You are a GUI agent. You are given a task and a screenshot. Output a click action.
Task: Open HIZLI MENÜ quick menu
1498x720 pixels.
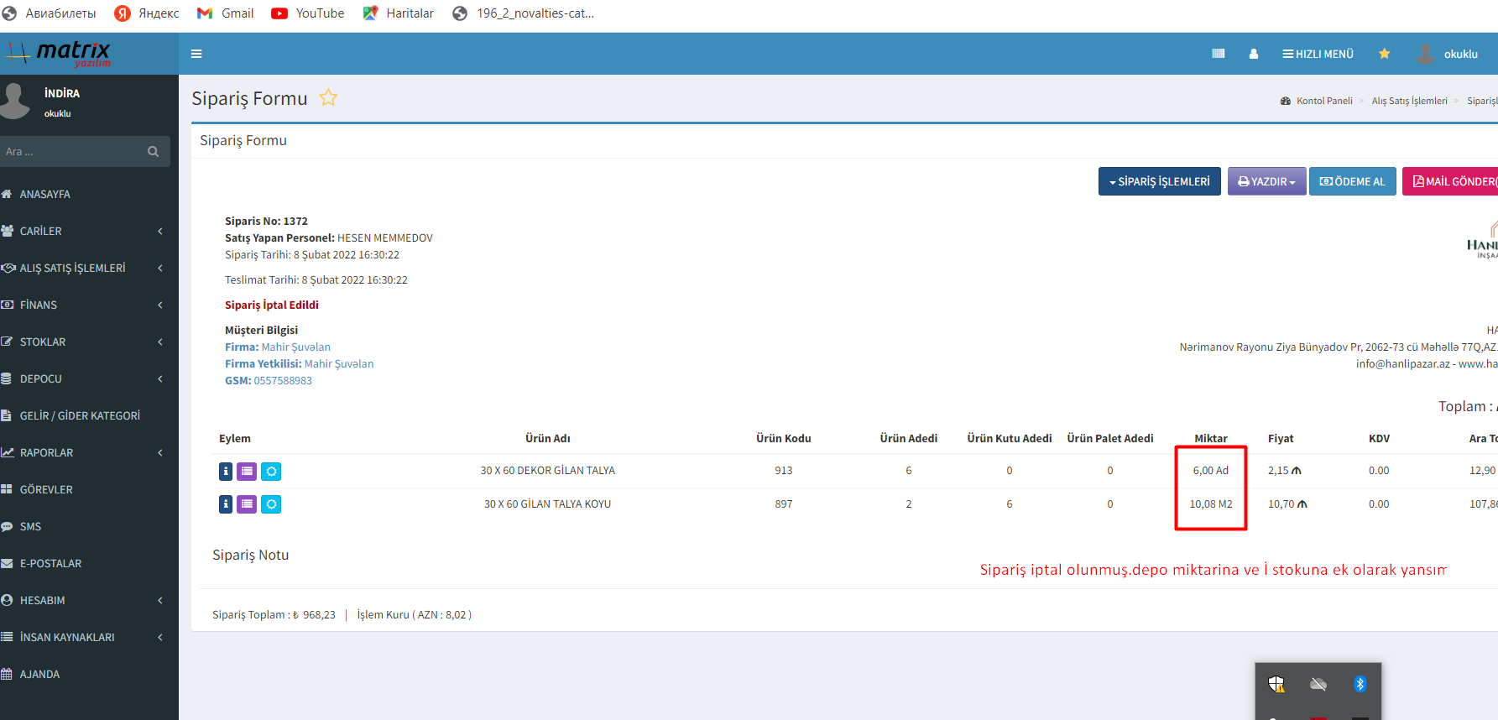[x=1318, y=54]
